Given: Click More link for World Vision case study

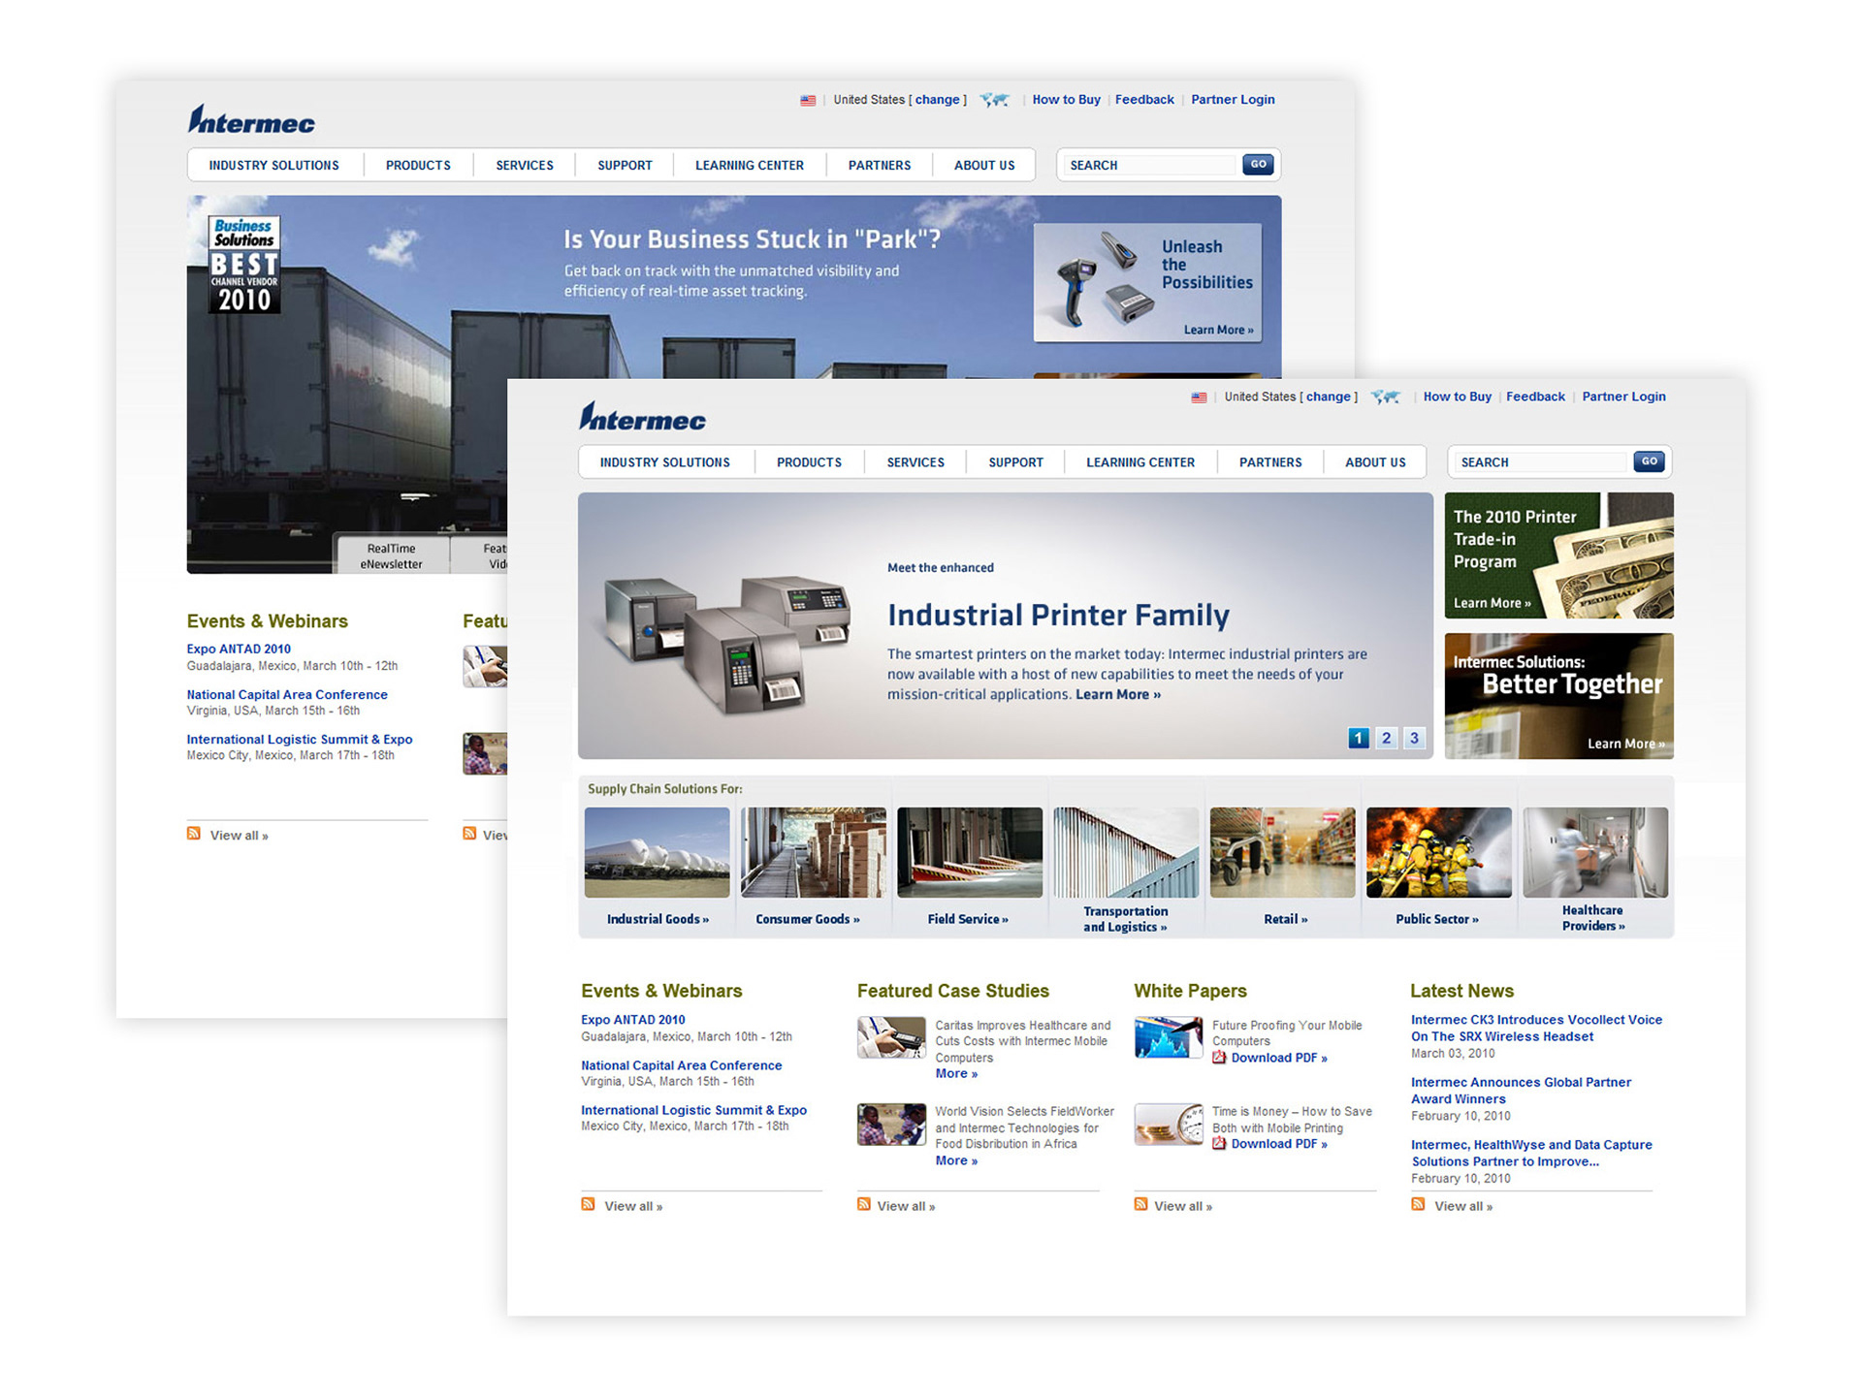Looking at the screenshot, I should coord(956,1161).
